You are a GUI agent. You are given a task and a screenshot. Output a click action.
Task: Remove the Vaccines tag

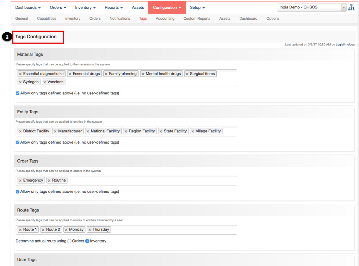click(45, 82)
